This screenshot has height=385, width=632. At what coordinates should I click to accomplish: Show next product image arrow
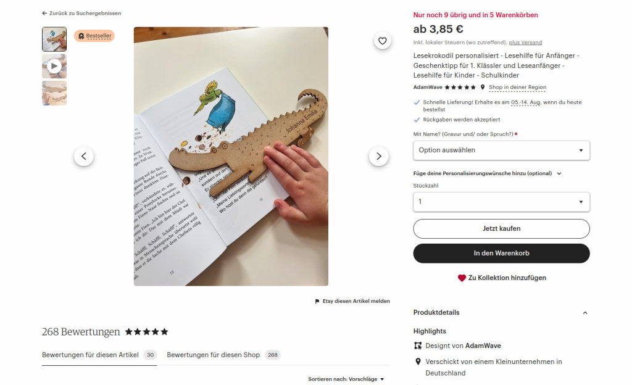[378, 156]
